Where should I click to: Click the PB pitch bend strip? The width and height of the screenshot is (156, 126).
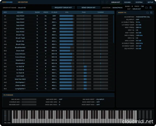(x=5, y=116)
